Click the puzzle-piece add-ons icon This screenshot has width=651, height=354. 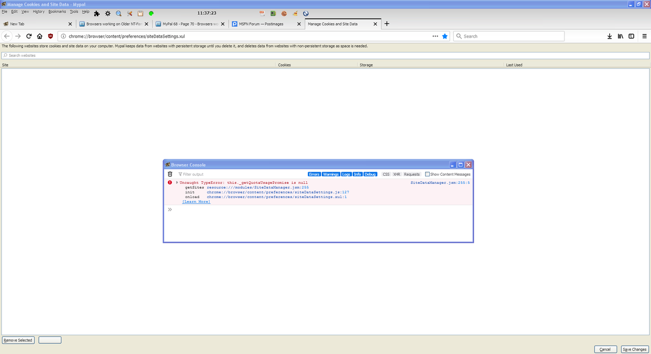click(97, 13)
